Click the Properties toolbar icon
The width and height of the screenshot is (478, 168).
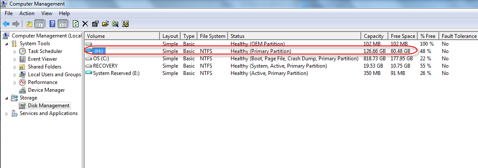tap(95, 24)
